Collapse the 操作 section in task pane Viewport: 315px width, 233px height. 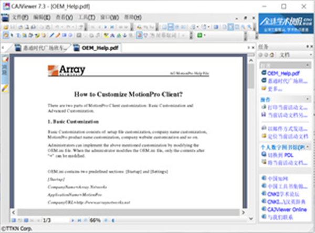point(307,98)
